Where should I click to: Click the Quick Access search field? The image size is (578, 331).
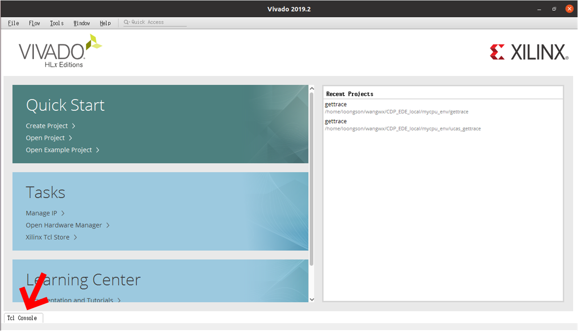(x=155, y=22)
